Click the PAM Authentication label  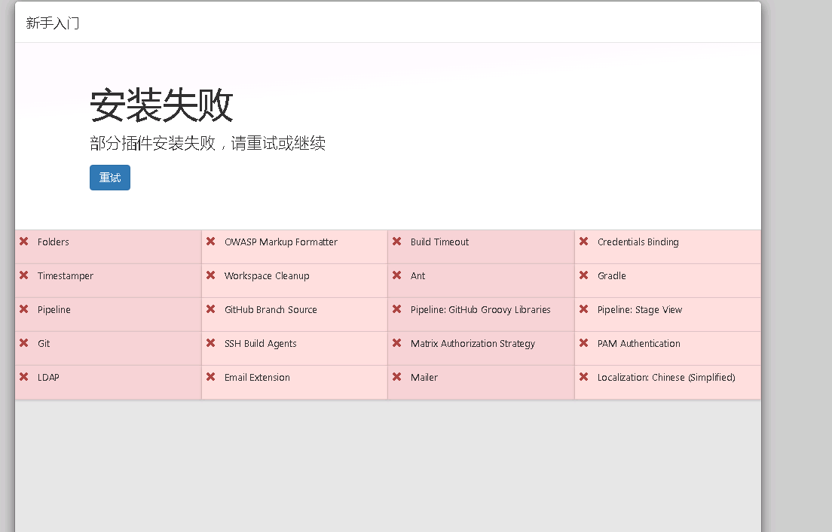638,344
